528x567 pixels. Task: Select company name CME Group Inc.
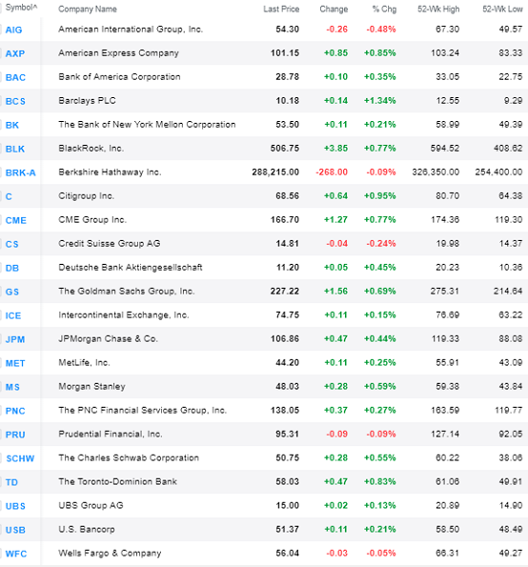pos(92,220)
